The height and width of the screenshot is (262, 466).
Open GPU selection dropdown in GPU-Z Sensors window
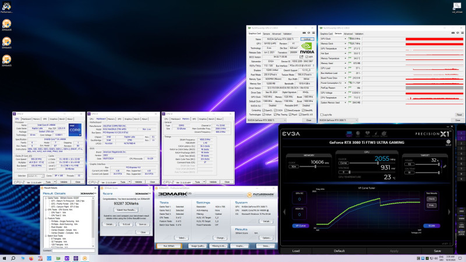pyautogui.click(x=338, y=121)
